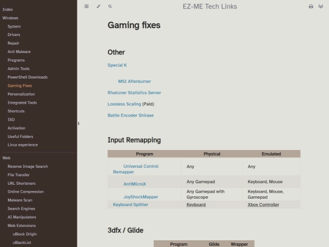329x247 pixels.
Task: Open uBlackList sub-entry
Action: (22, 243)
